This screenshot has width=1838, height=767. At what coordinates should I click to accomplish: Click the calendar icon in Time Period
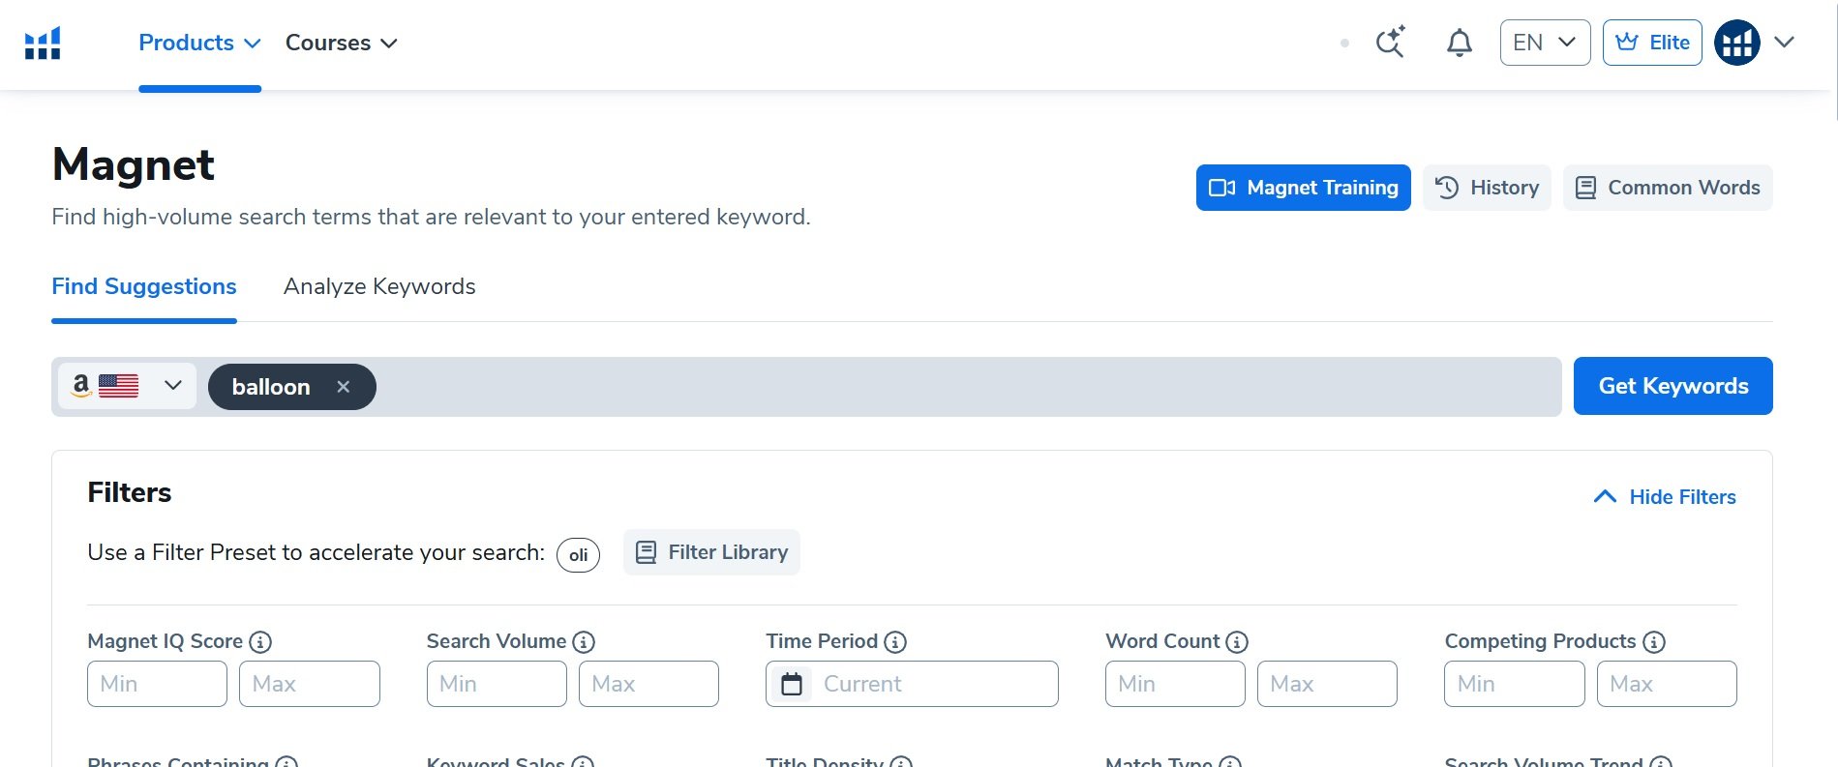(792, 684)
